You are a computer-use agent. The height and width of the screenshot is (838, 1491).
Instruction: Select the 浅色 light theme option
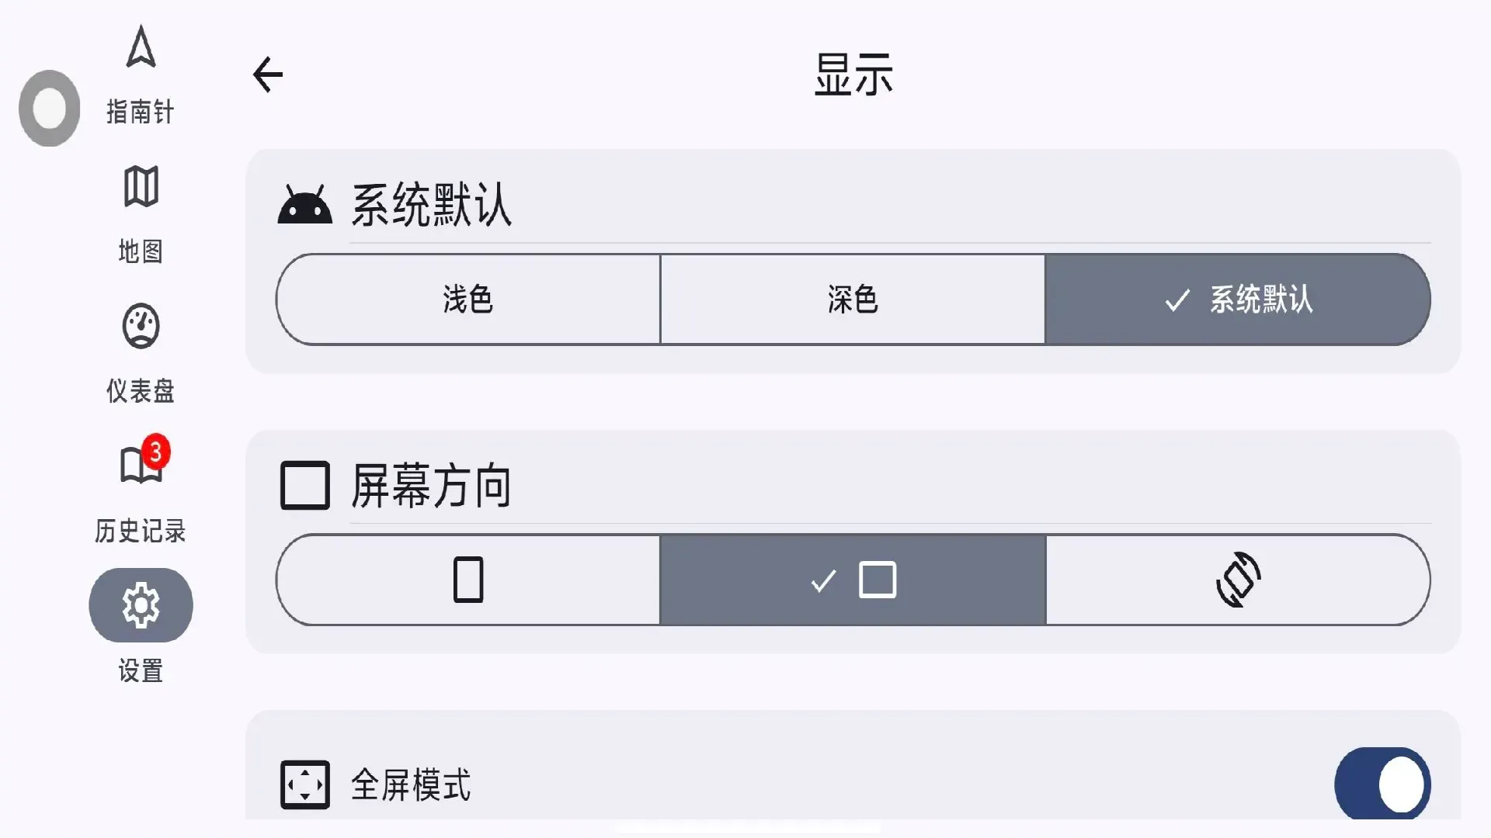click(x=467, y=300)
